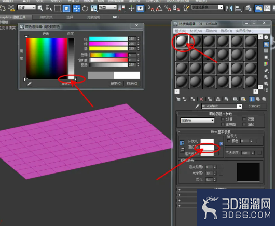Open Blinn shader type dropdown
This screenshot has height=226, width=275.
point(197,121)
